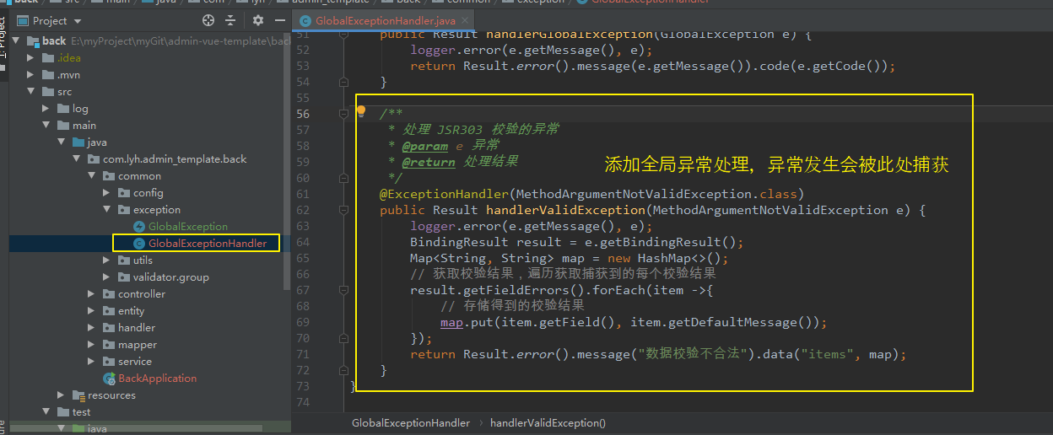Click GlobalExceptionHandler in bottom breadcrumb
The height and width of the screenshot is (435, 1053).
coord(411,422)
